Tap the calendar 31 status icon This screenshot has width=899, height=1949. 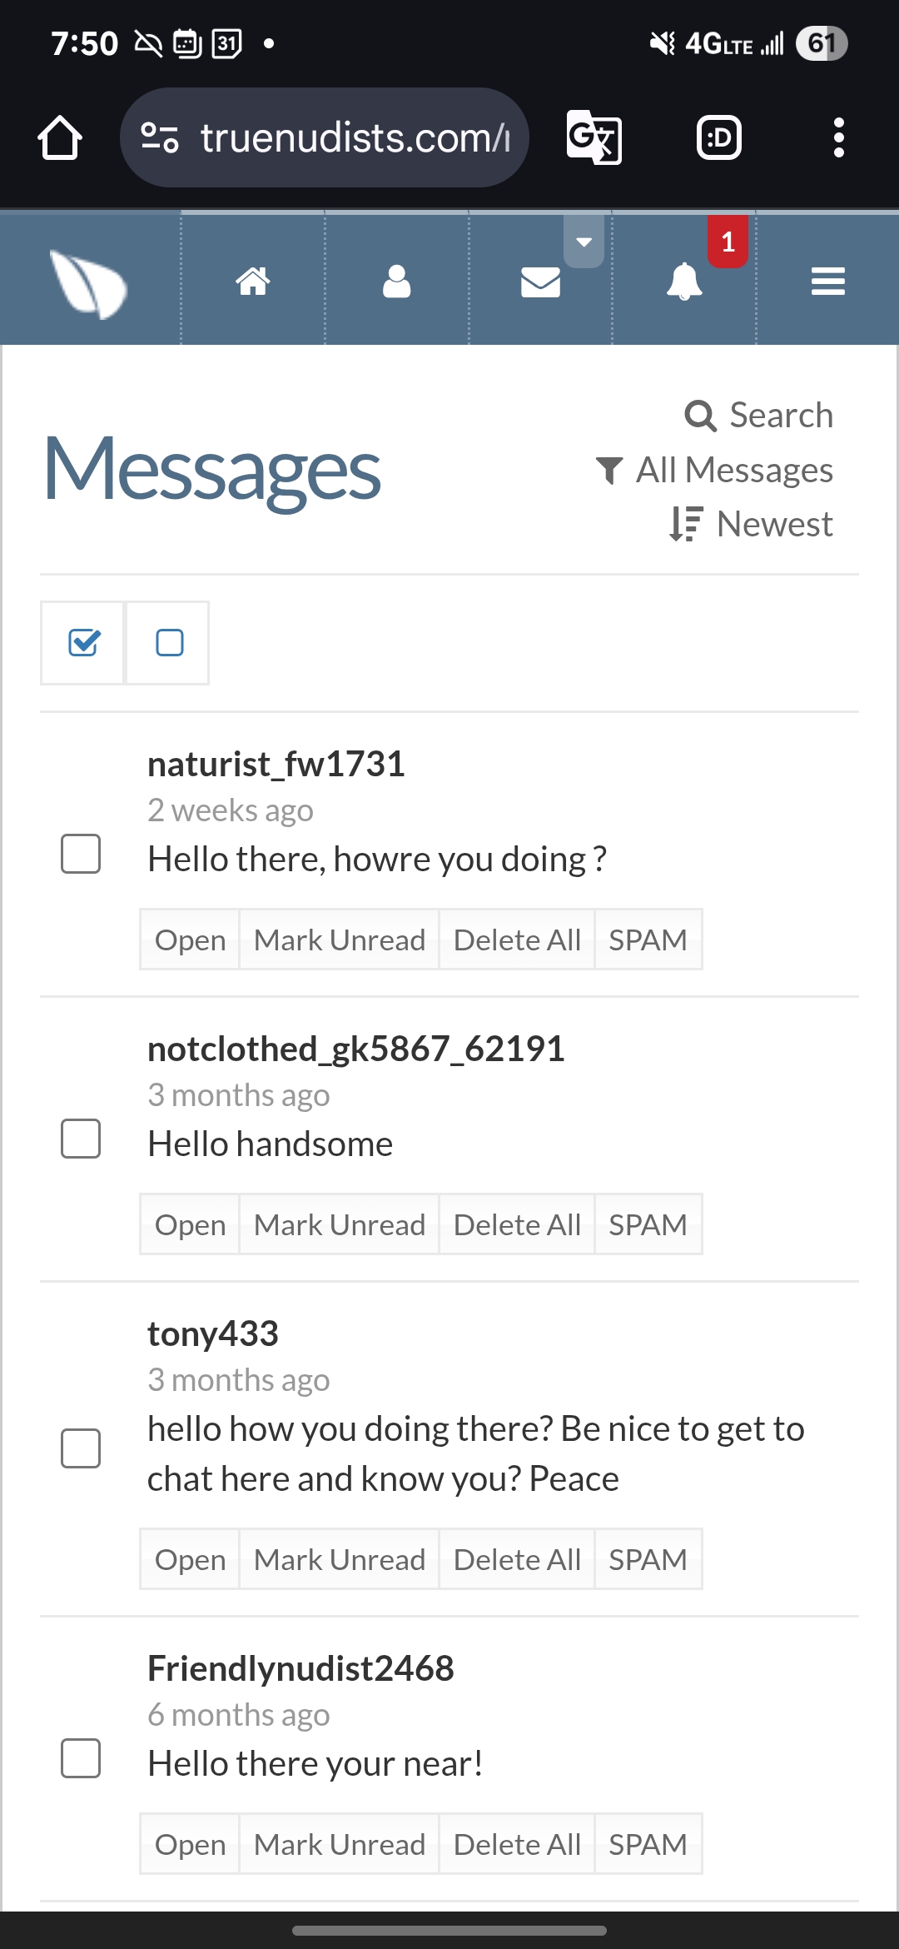pyautogui.click(x=227, y=43)
